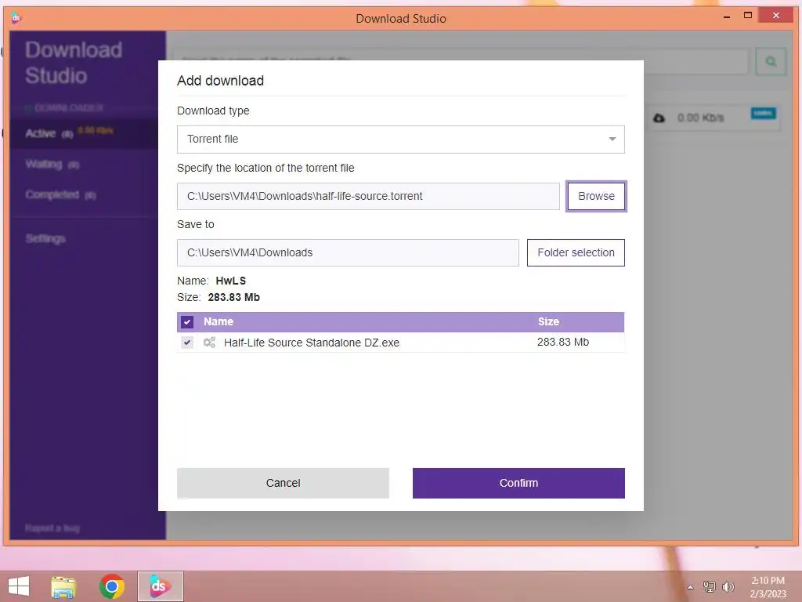Confirm the torrent download
Screen dimensions: 802x602
tap(518, 483)
